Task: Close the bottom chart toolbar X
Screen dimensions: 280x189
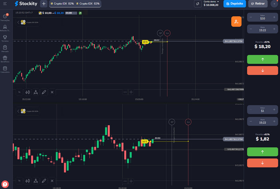Action: (52, 181)
